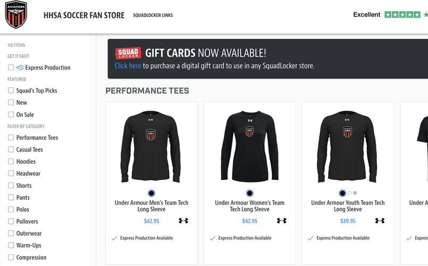Click the Trustpilot green star rating
This screenshot has height=266, width=428.
click(x=402, y=15)
